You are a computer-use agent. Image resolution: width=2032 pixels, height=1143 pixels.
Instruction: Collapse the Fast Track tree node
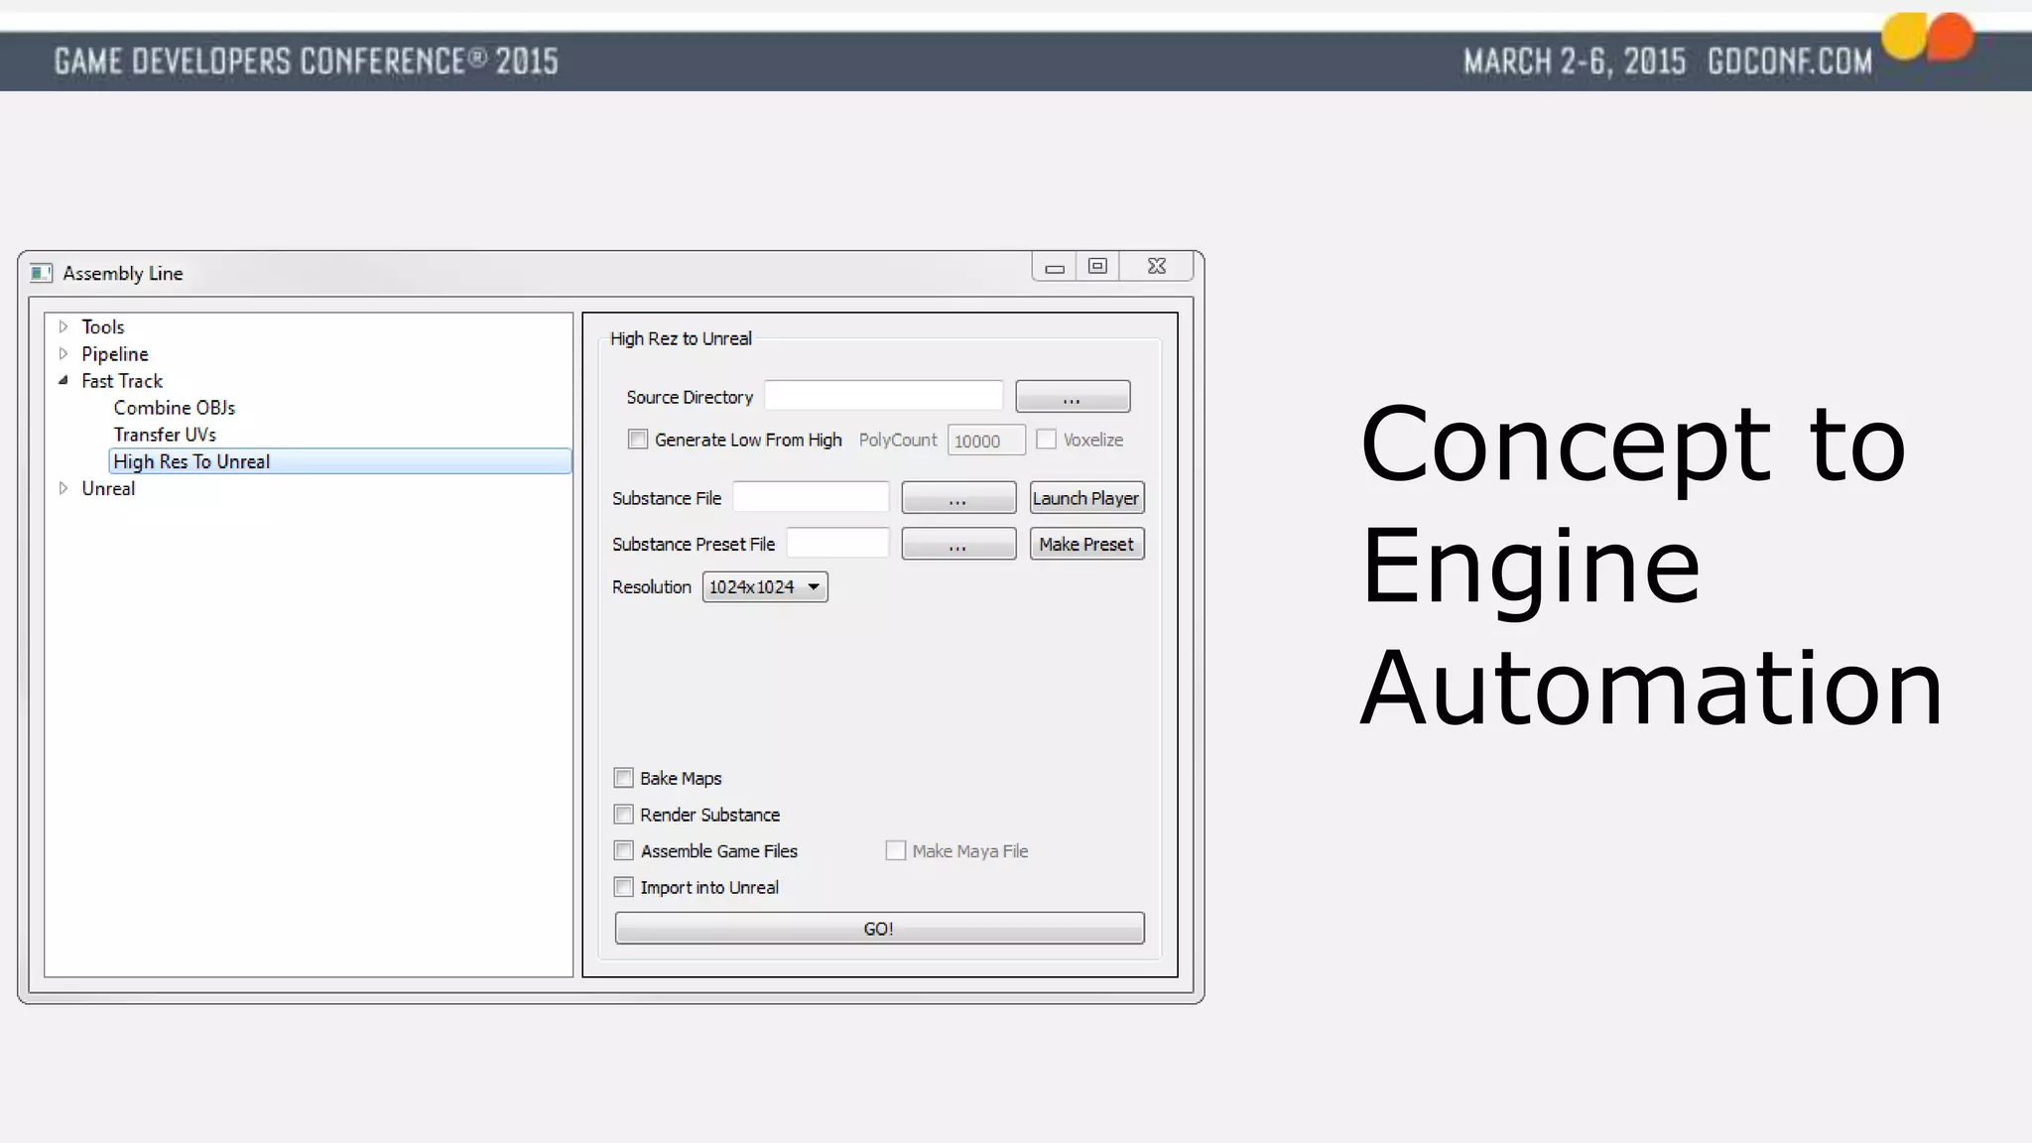[63, 380]
